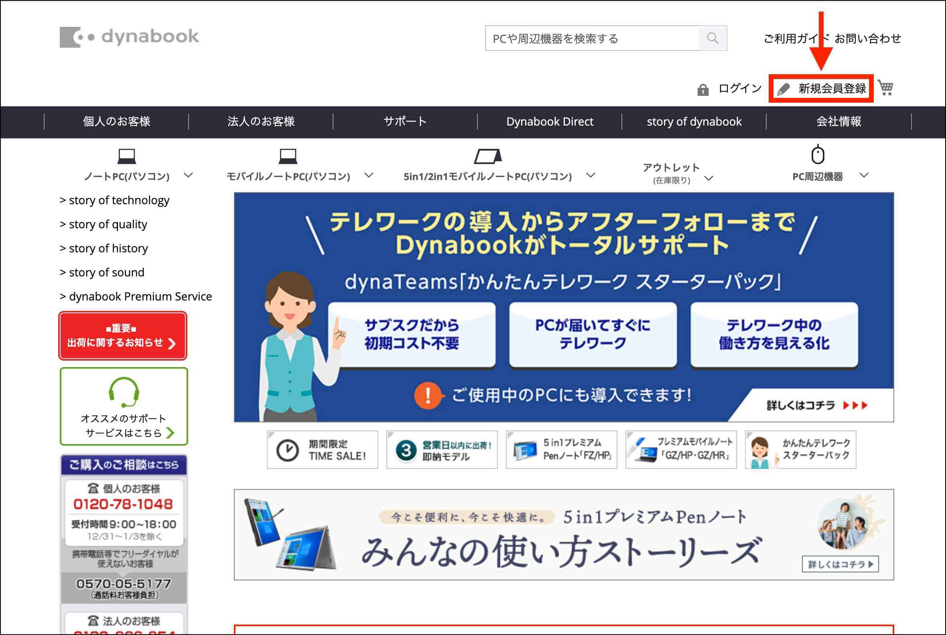The image size is (946, 635).
Task: Click the ログイン link
Action: [739, 88]
